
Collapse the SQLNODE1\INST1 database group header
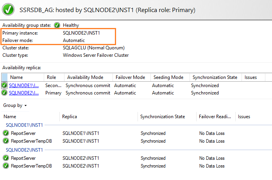point(24,125)
